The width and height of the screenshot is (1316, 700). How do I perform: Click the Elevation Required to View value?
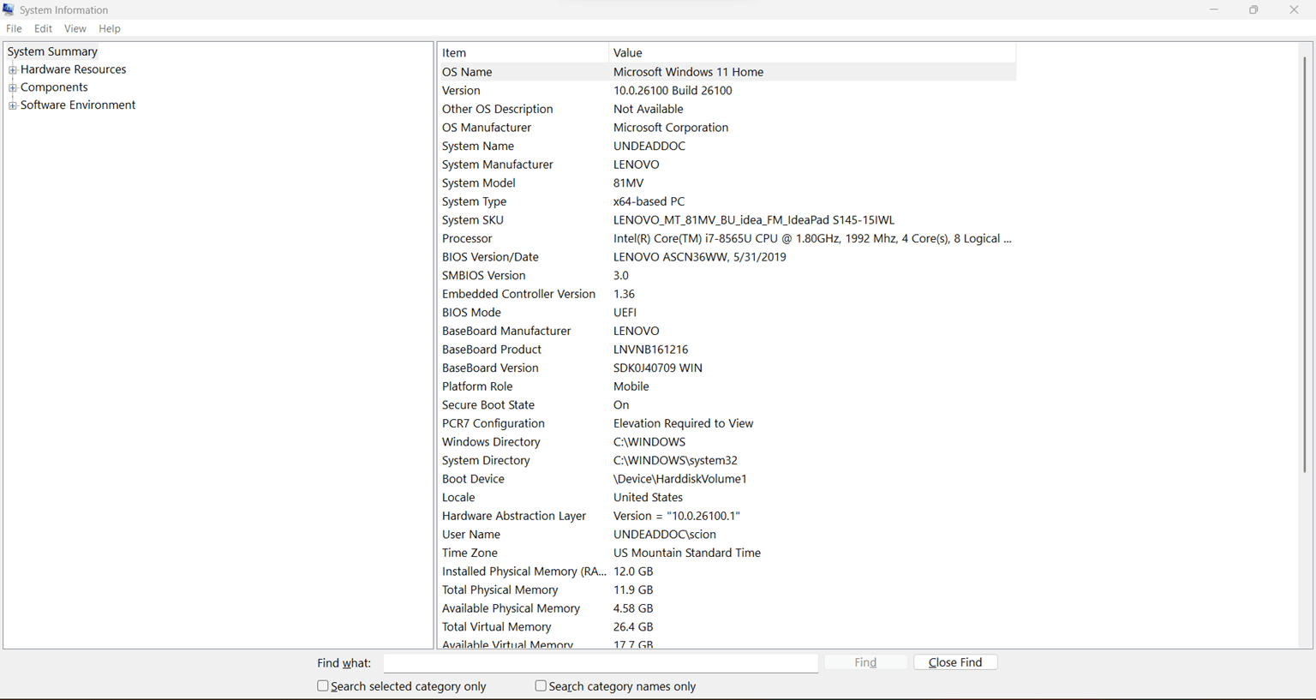coord(683,423)
